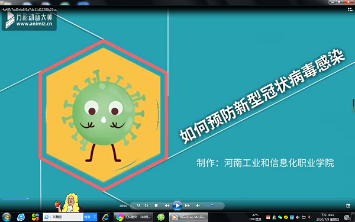Exit full-screen mode icon at bottom right
The image size is (355, 222).
(x=348, y=205)
